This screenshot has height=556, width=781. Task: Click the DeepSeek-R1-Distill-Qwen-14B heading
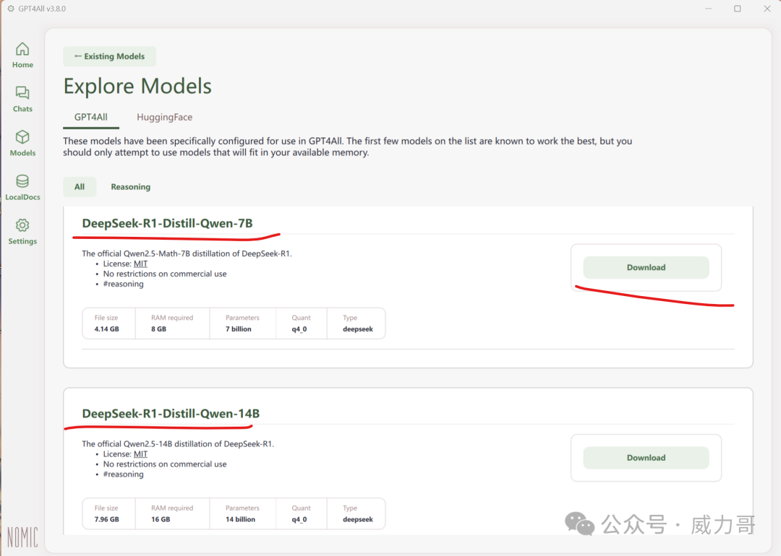(x=171, y=414)
